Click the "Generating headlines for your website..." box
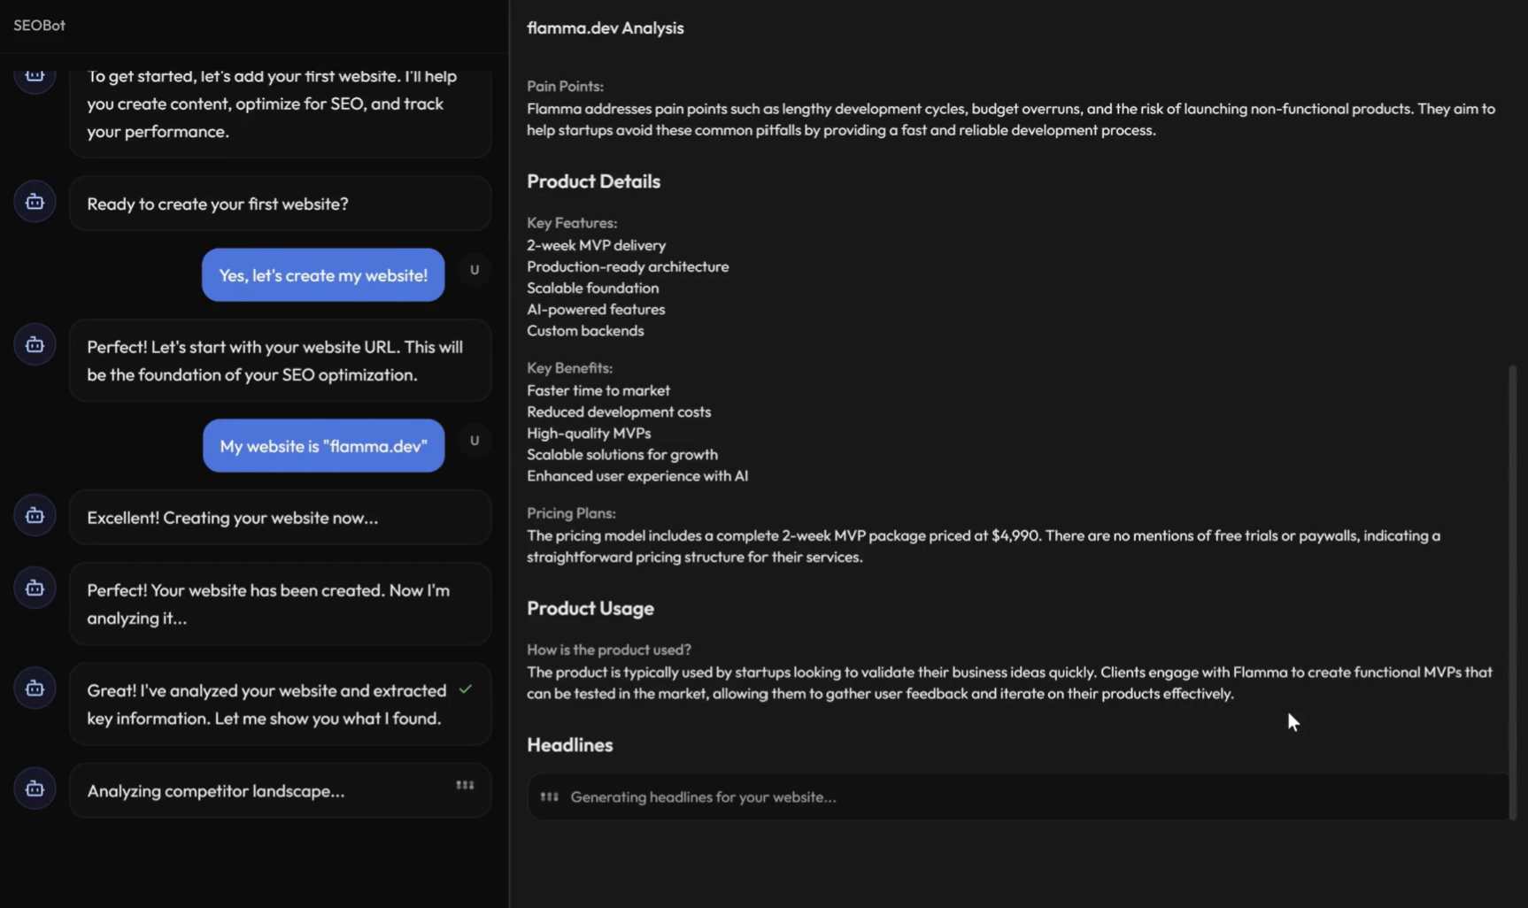The width and height of the screenshot is (1528, 908). tap(1018, 796)
